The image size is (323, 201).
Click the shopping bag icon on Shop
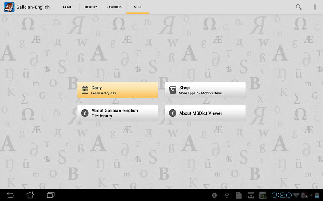(173, 90)
